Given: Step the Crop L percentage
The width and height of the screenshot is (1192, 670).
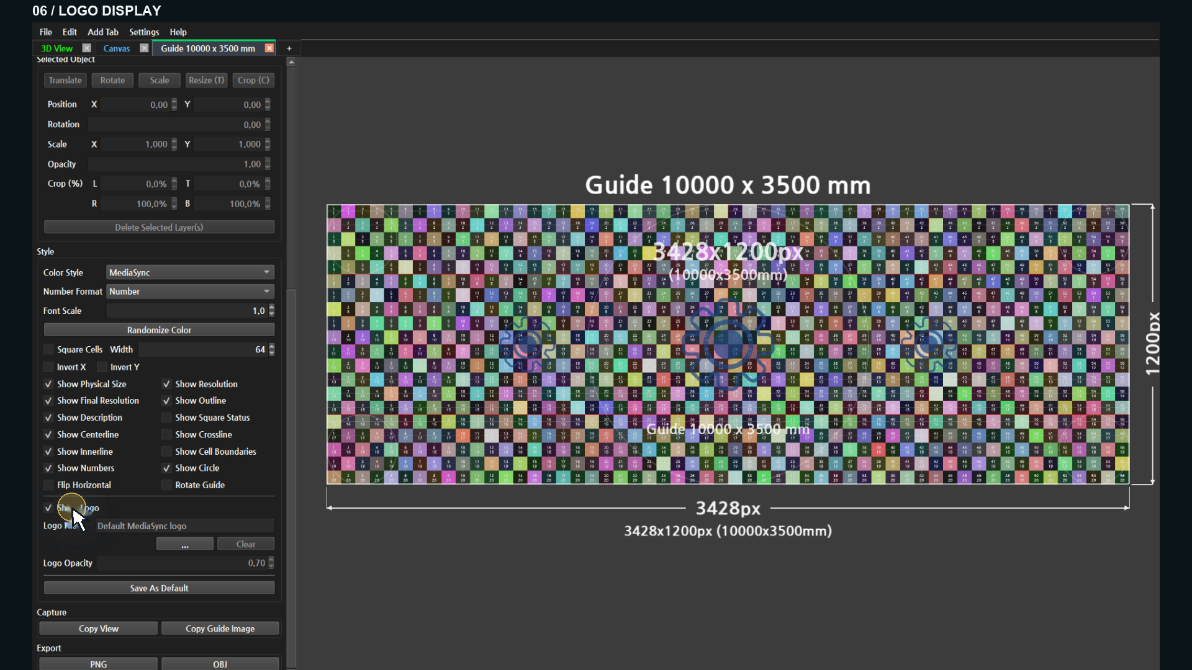Looking at the screenshot, I should click(174, 184).
